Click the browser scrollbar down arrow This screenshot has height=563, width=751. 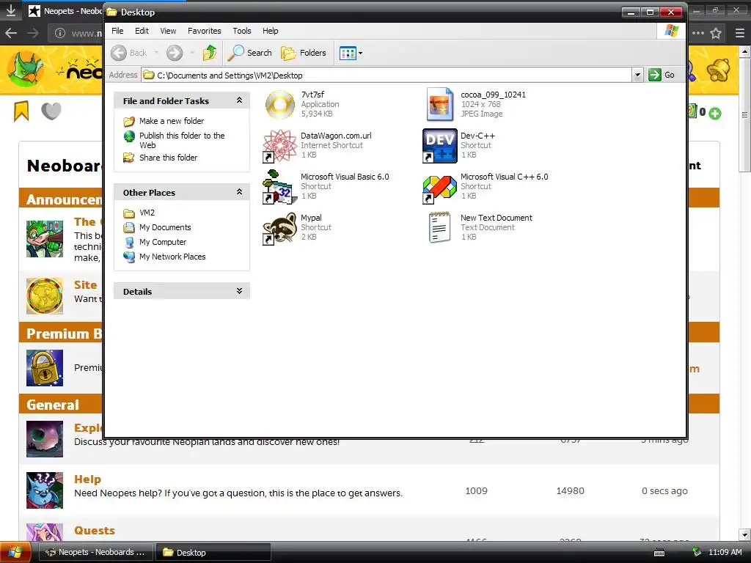click(744, 534)
